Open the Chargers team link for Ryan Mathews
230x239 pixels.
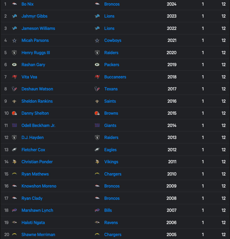tap(113, 174)
